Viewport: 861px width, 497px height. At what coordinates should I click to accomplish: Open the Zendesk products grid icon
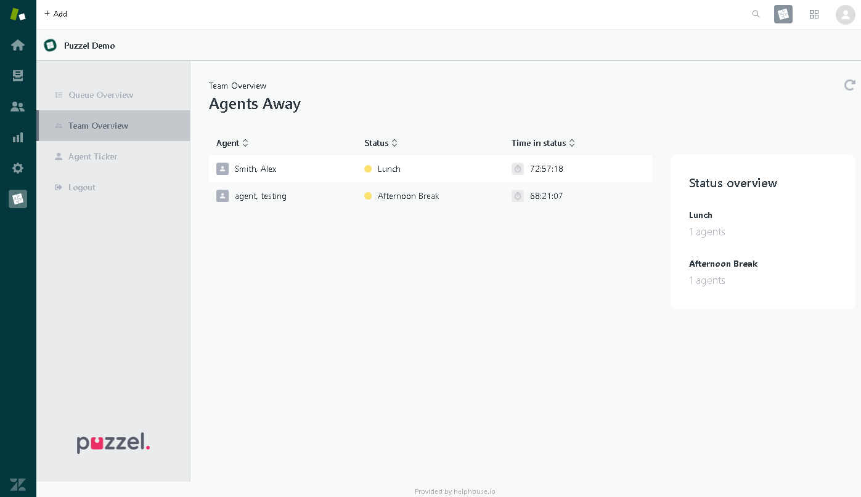(x=814, y=14)
